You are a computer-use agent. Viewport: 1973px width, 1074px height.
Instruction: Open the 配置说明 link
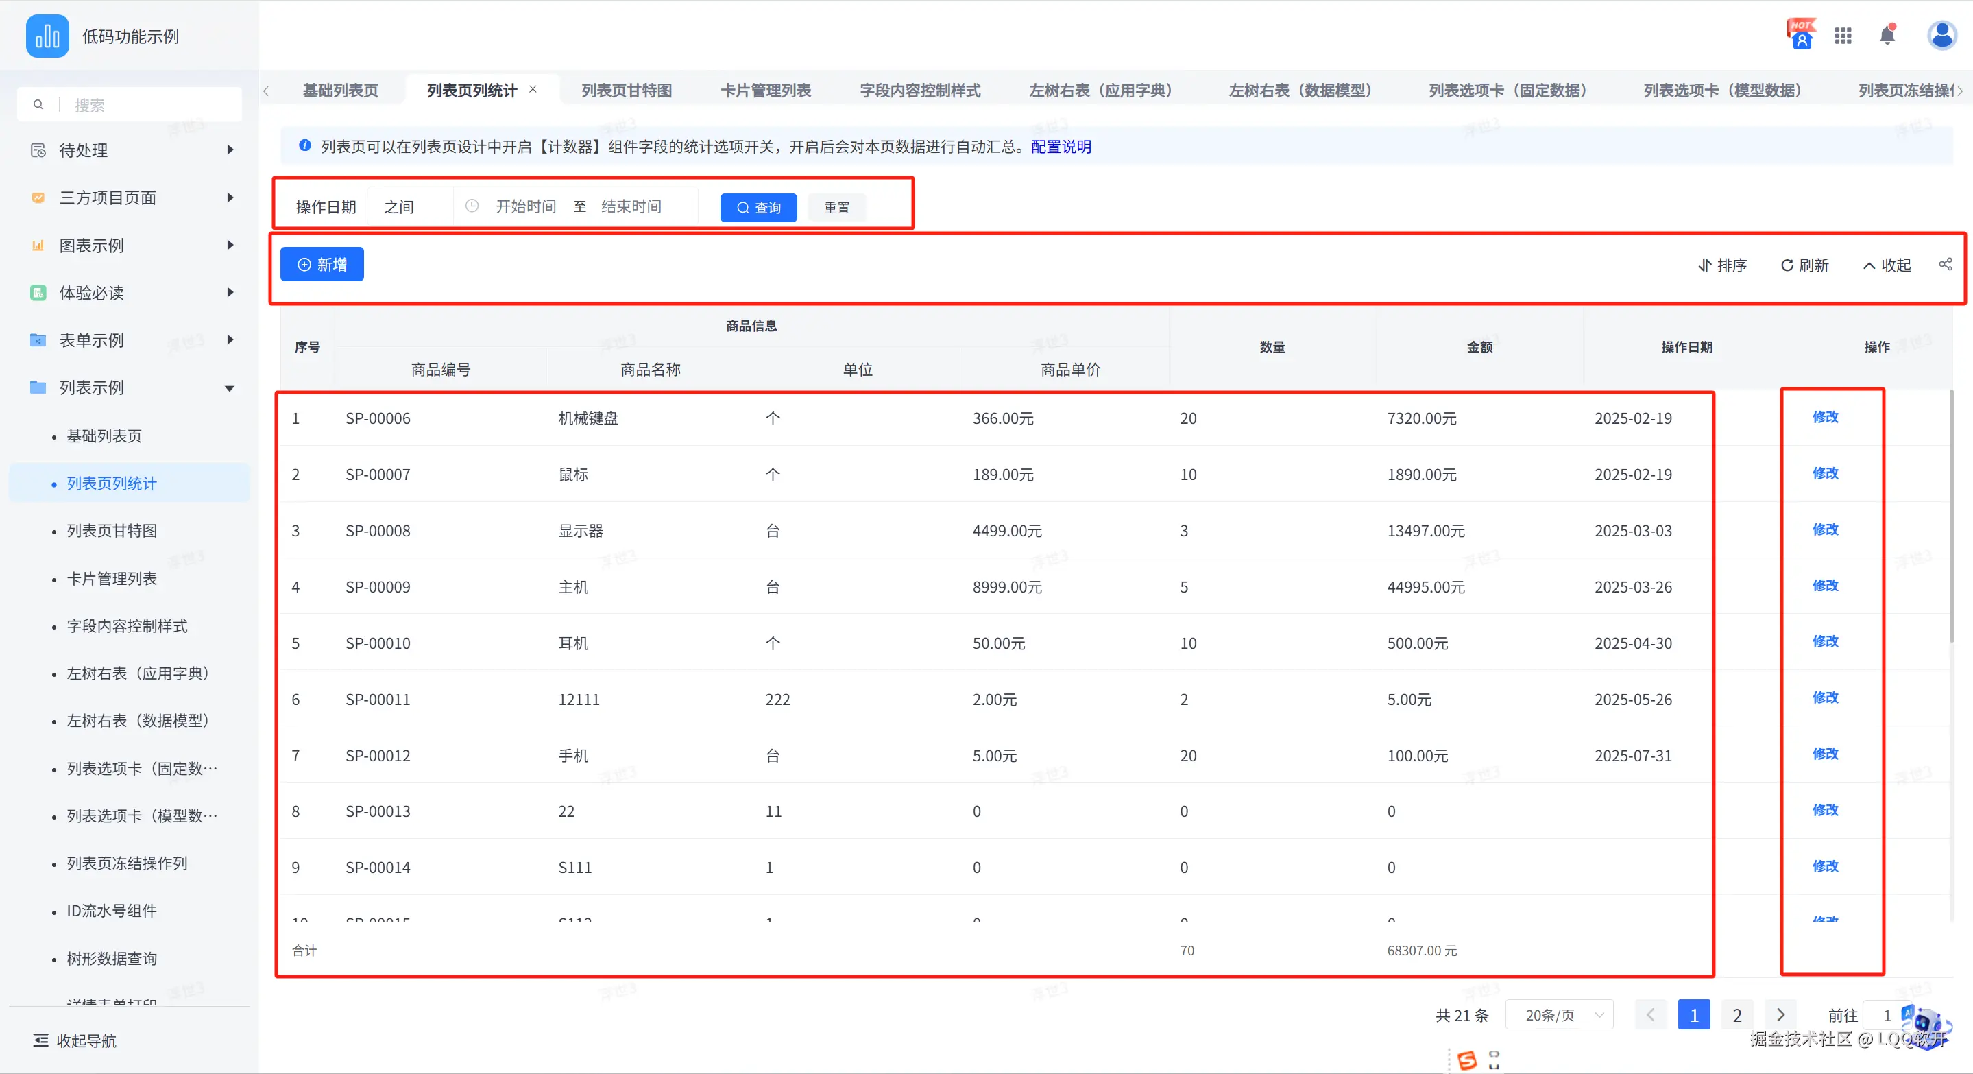(1061, 146)
